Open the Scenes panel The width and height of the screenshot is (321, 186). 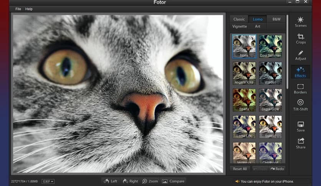pyautogui.click(x=300, y=22)
